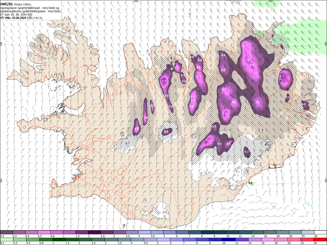Image resolution: width=327 pixels, height=245 pixels.
Task: Click the darkest green 1 swatch in the rain scale
Action: point(59,239)
